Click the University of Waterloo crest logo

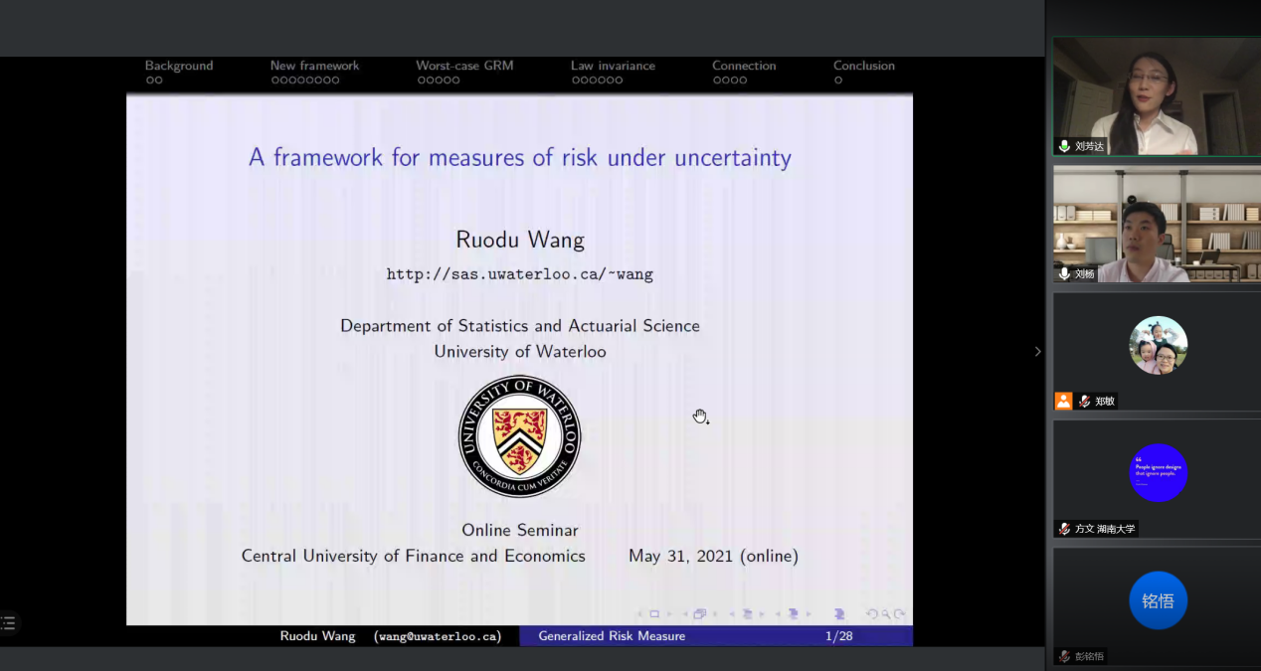pyautogui.click(x=519, y=436)
